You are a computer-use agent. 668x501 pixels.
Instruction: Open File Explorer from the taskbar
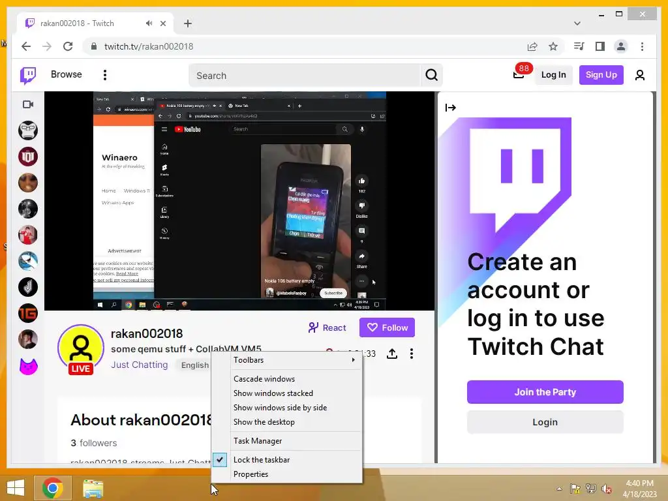tap(93, 488)
